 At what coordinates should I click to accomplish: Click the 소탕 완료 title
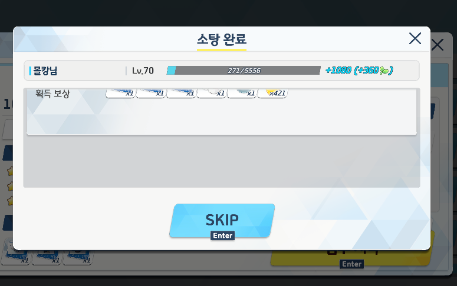(222, 39)
